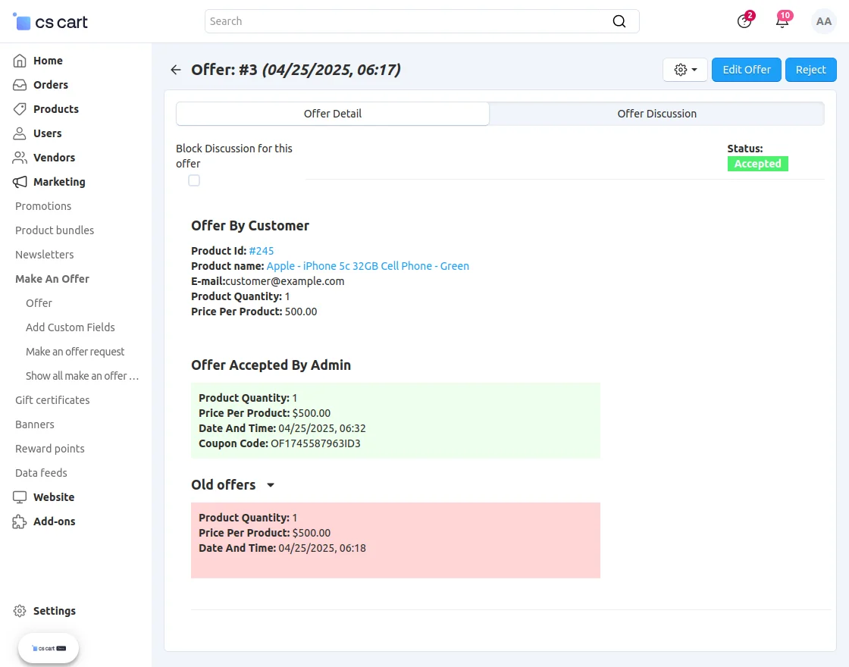Open Newsletters in the sidebar
This screenshot has width=849, height=667.
[x=45, y=255]
